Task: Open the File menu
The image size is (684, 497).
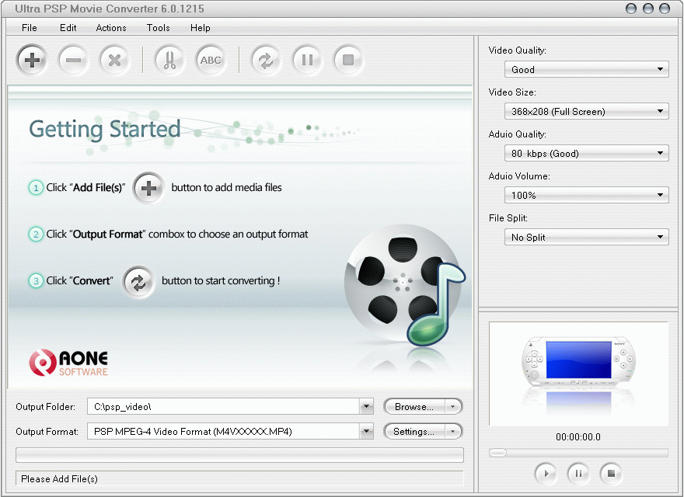Action: [x=30, y=27]
